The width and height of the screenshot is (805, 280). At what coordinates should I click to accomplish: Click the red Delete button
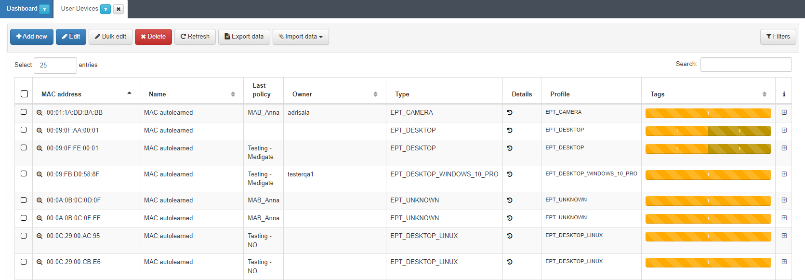tap(153, 37)
